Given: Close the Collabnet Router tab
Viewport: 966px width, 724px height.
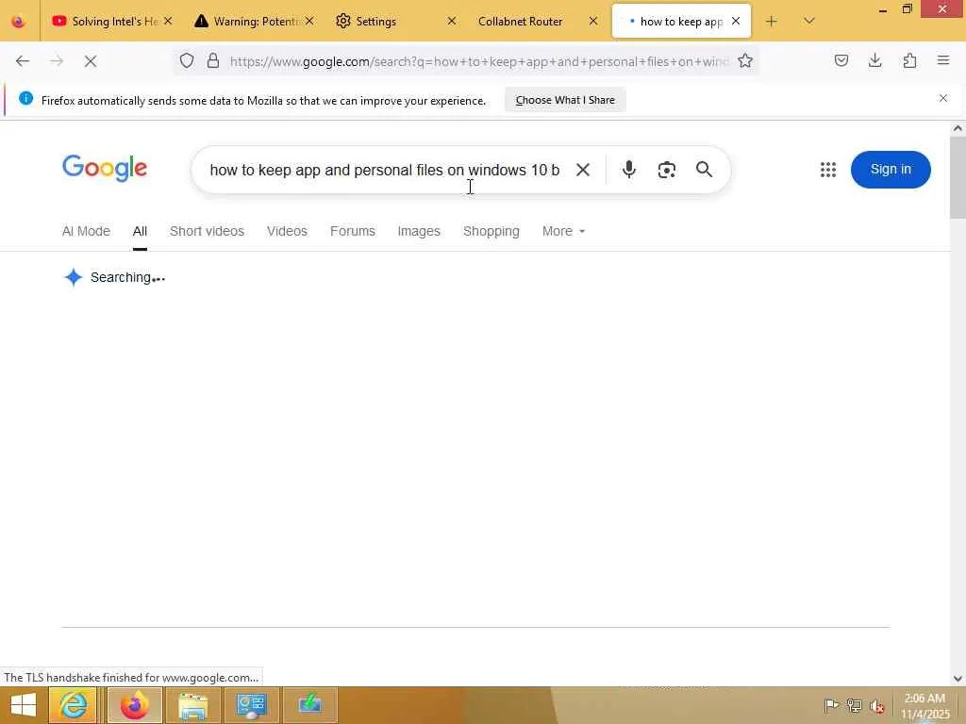Looking at the screenshot, I should (593, 21).
